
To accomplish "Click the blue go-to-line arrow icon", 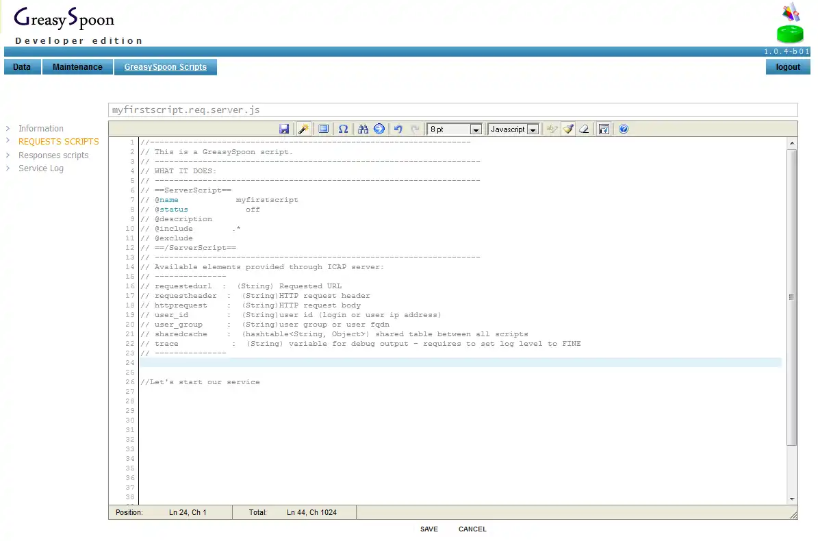I will point(379,129).
